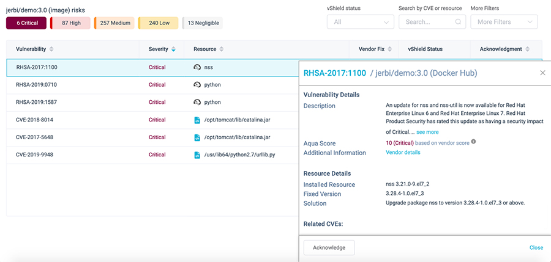This screenshot has width=551, height=262.
Task: Click file icon in CVE-2017-5648 row
Action: pos(197,137)
